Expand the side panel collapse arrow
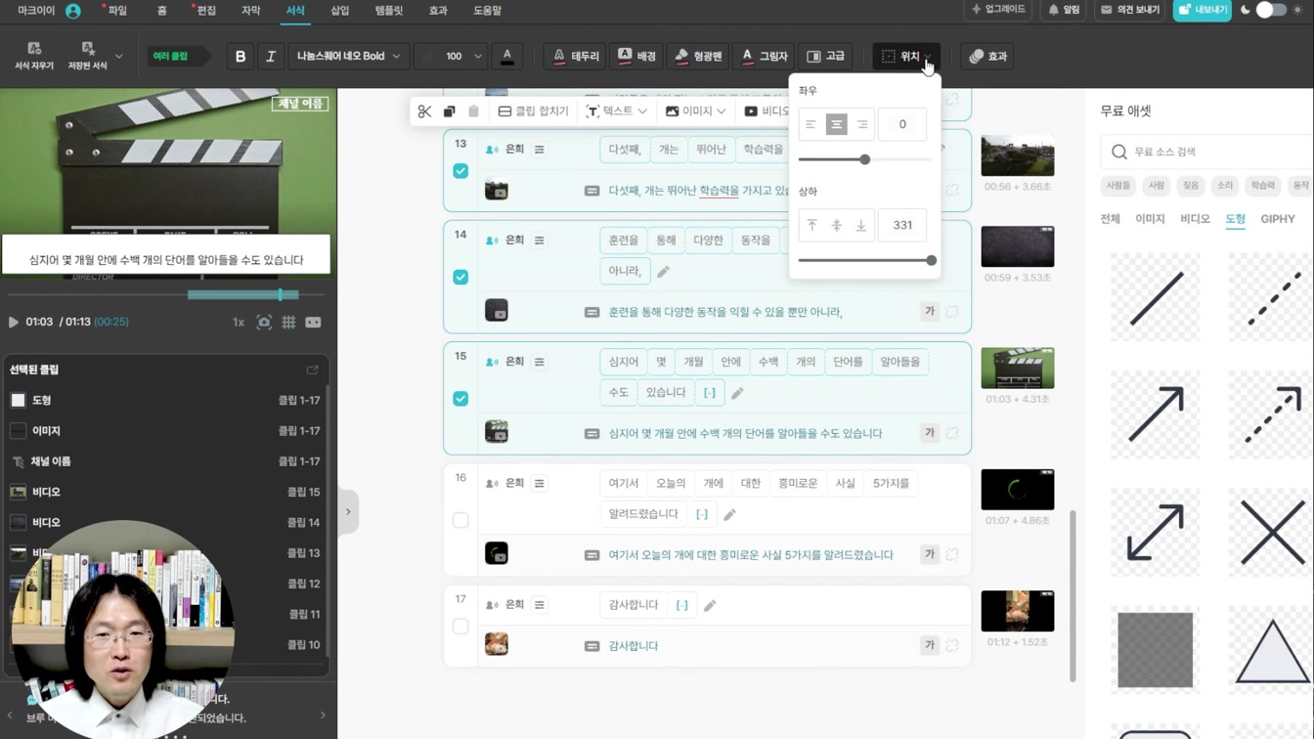 [x=348, y=511]
